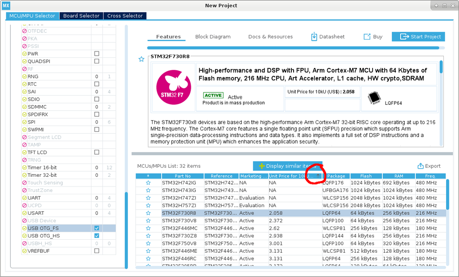This screenshot has height=277, width=459.
Task: Sort by Marketing status column
Action: [254, 176]
